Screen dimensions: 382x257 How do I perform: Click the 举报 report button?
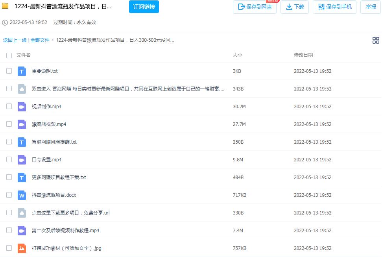point(371,7)
